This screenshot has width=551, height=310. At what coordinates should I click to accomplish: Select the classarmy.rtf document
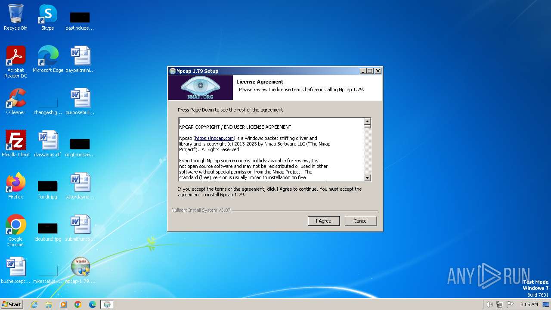[x=48, y=143]
